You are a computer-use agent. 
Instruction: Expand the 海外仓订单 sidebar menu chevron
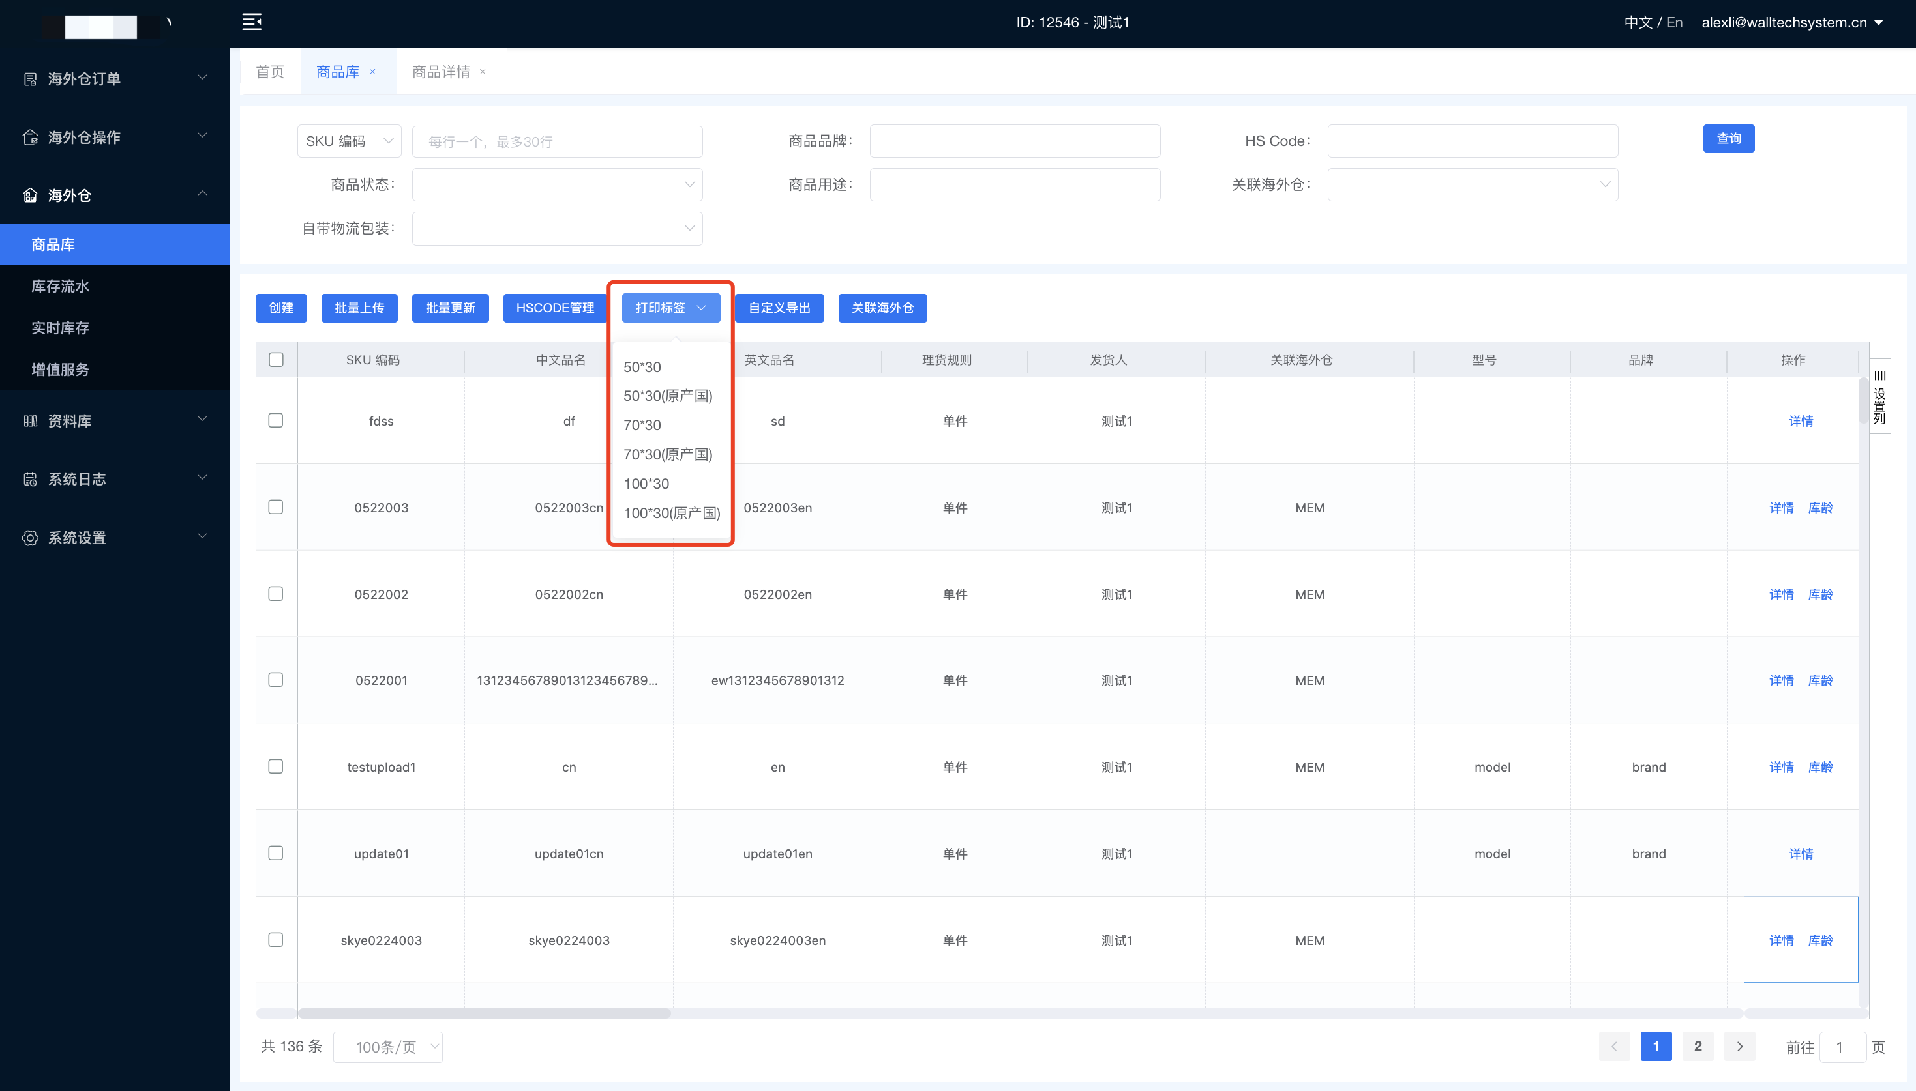[202, 78]
